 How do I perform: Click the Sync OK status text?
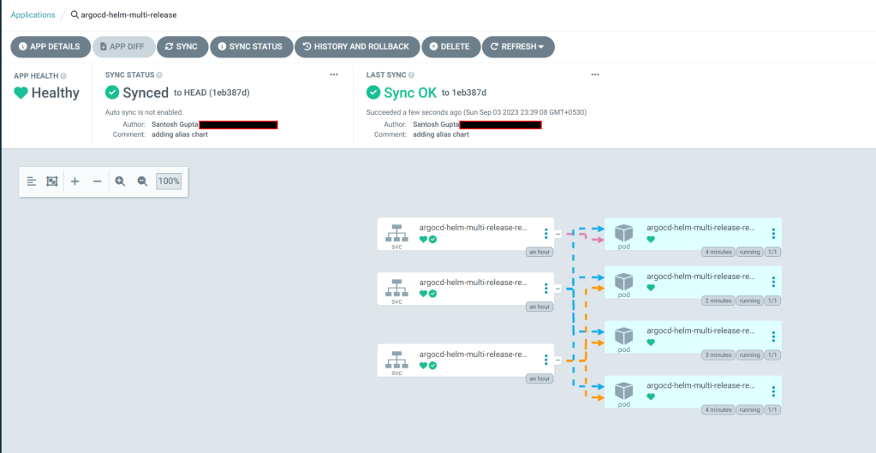[410, 92]
